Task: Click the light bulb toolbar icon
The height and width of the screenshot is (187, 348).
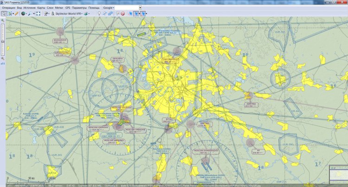Action: (x=99, y=14)
